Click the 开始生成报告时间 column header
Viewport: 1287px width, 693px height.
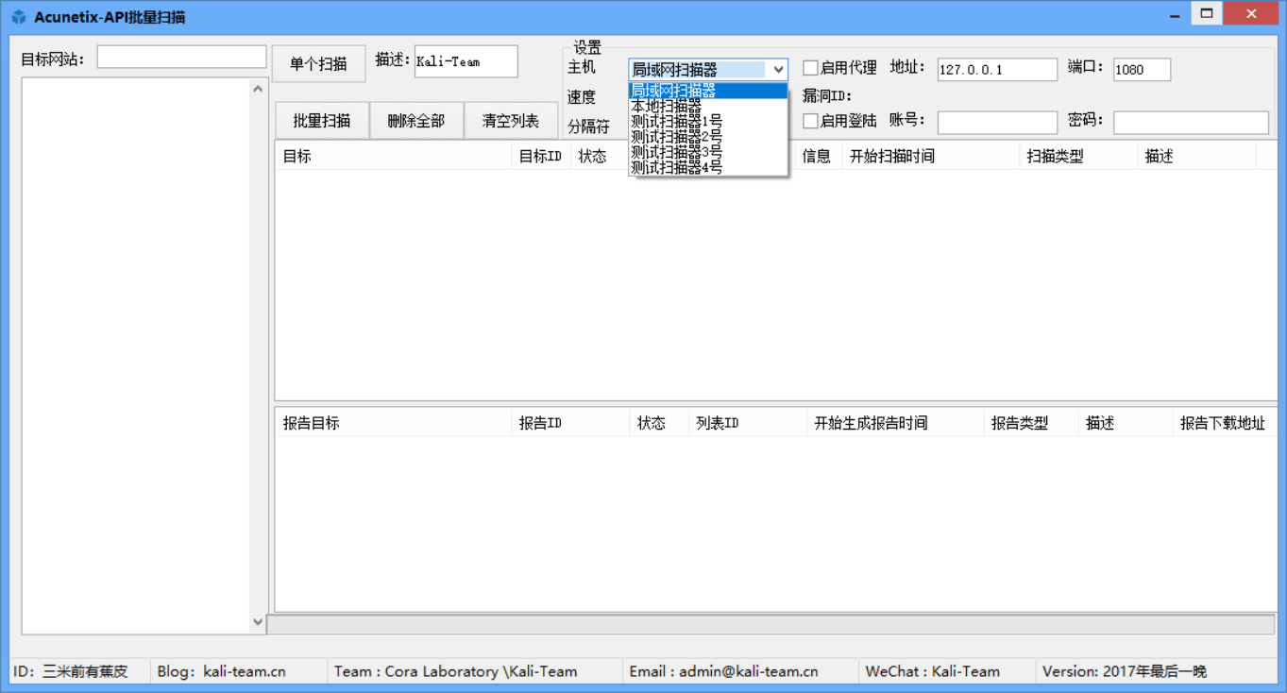click(895, 423)
